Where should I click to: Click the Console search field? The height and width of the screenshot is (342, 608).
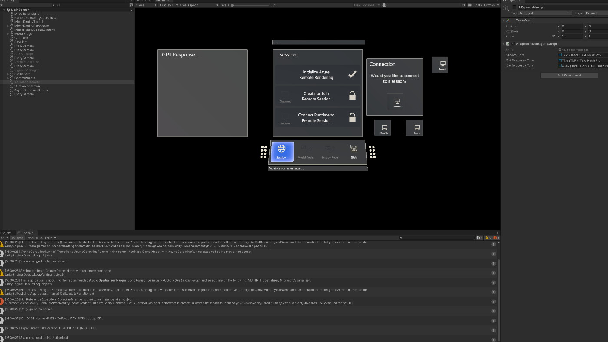436,238
